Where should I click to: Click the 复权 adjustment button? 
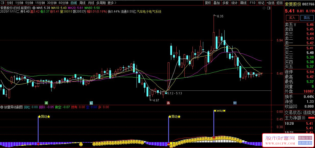coord(208,3)
